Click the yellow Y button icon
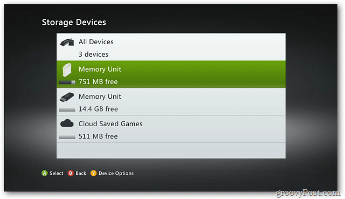 [93, 173]
